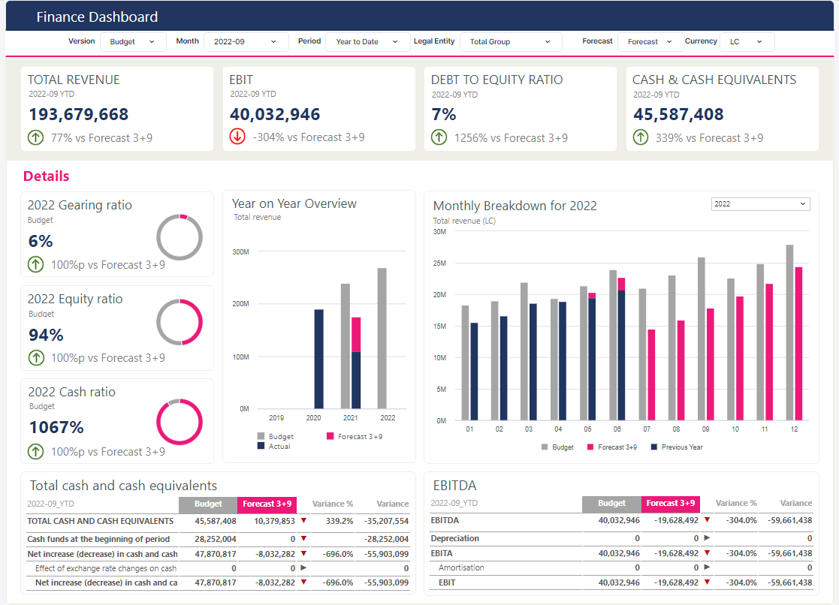
Task: Open the Month dropdown showing 2022-09
Action: click(x=246, y=42)
